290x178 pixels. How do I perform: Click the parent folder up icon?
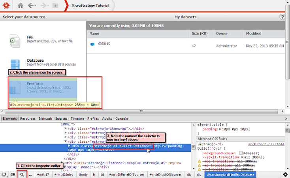55,6
